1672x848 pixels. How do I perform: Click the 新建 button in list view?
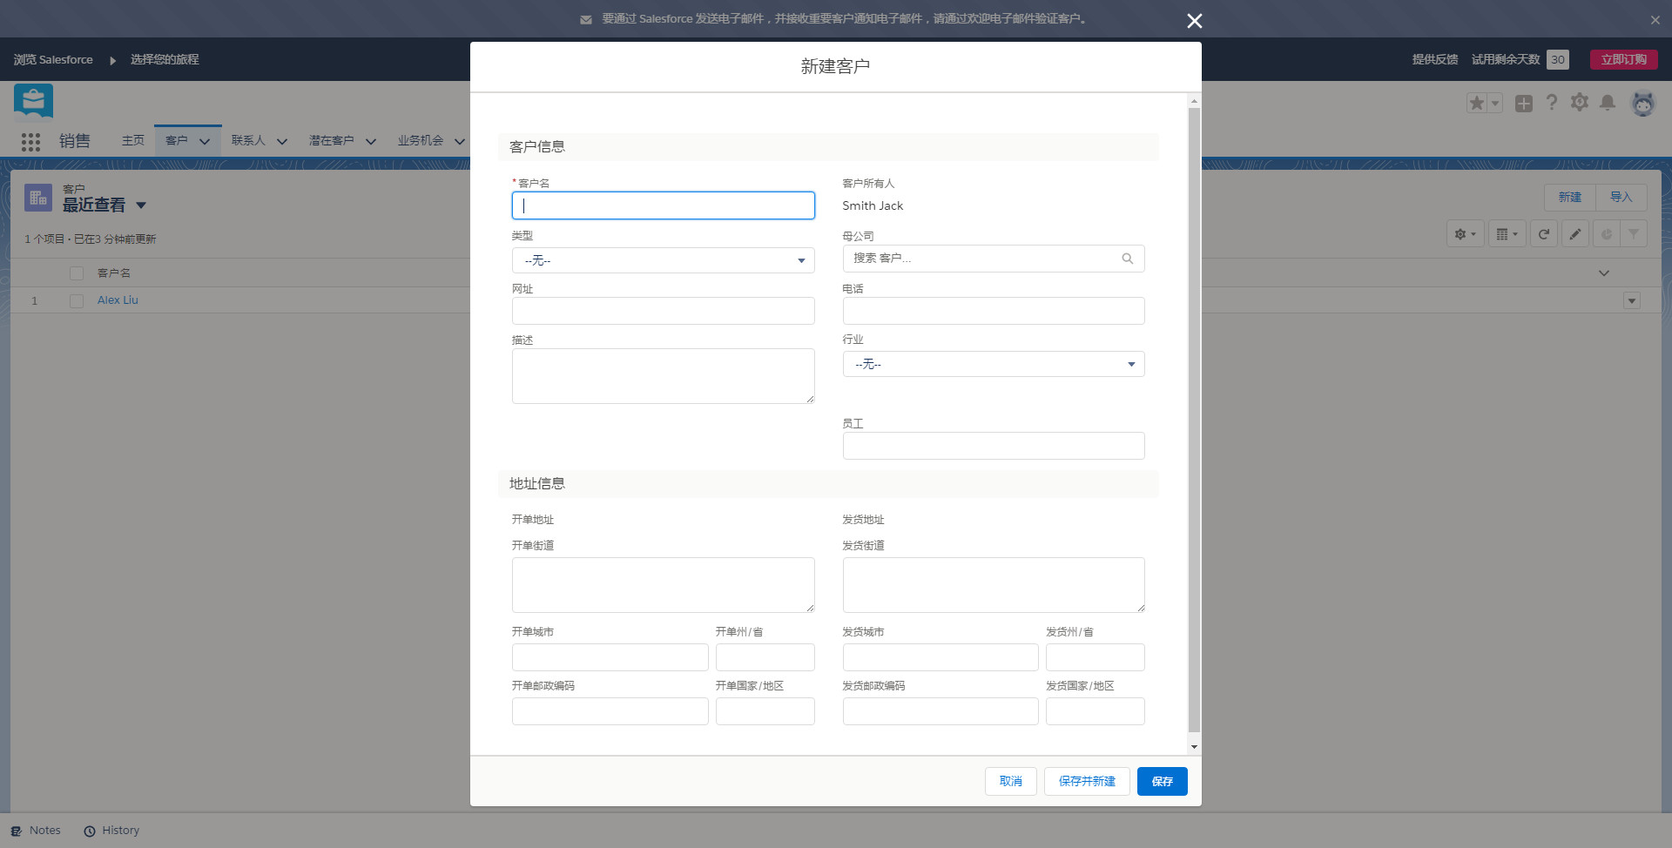1570,197
